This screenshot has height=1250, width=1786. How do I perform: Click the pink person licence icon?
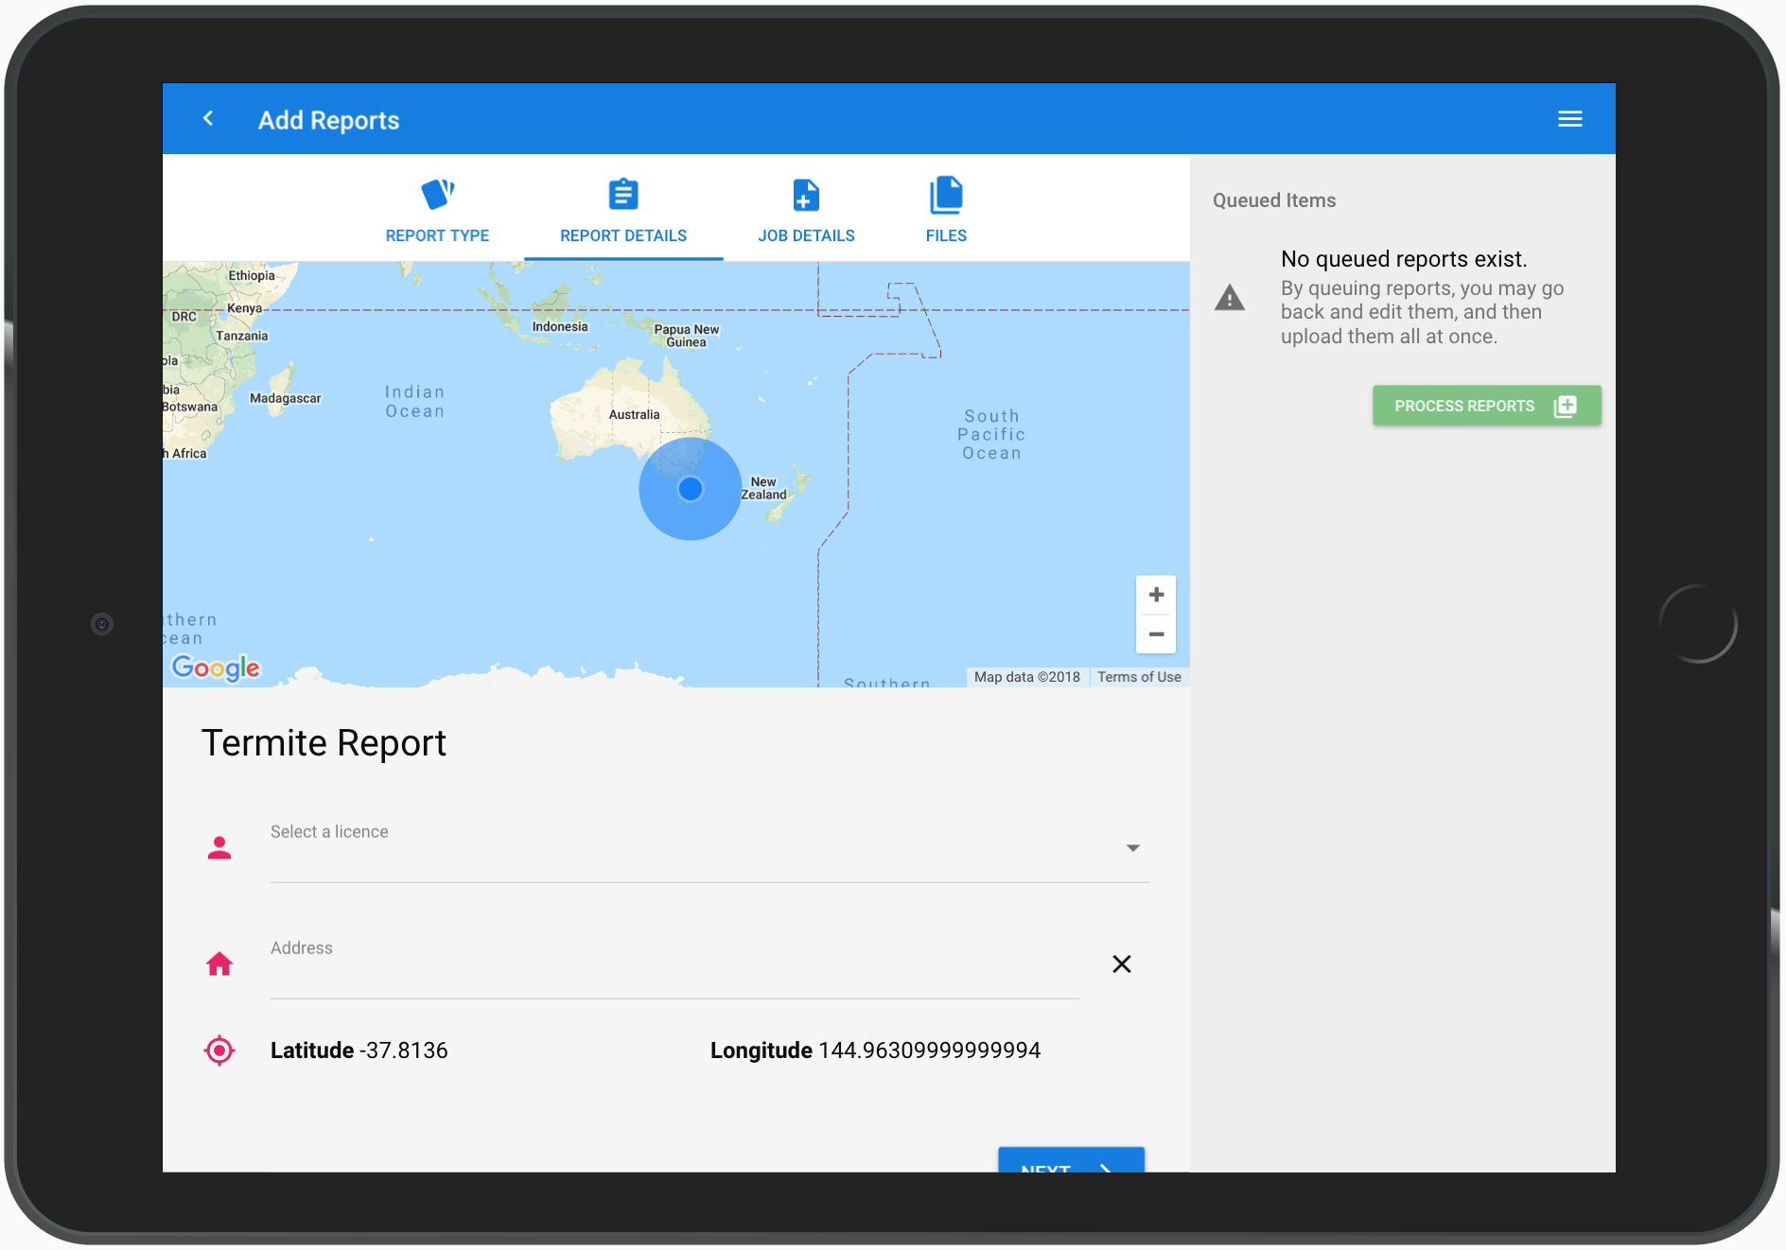coord(219,848)
